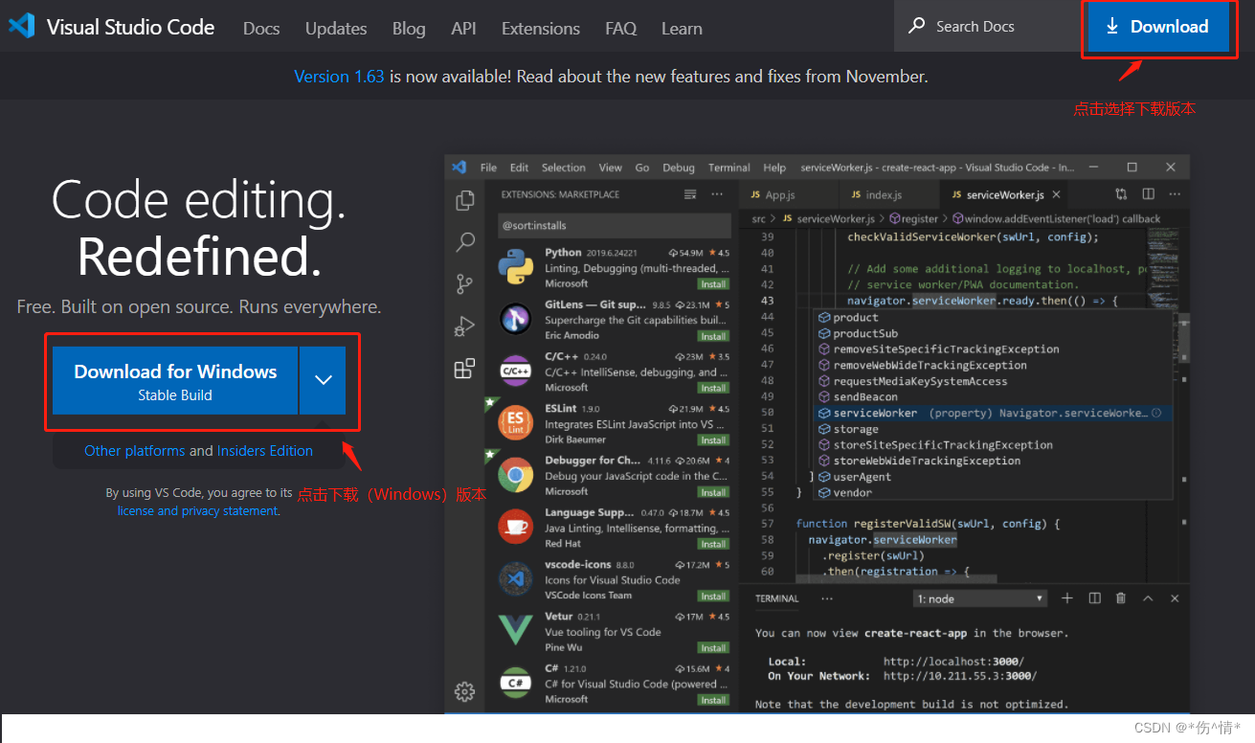Click Download for Windows Stable Build
Viewport: 1255px width, 743px height.
coord(175,380)
